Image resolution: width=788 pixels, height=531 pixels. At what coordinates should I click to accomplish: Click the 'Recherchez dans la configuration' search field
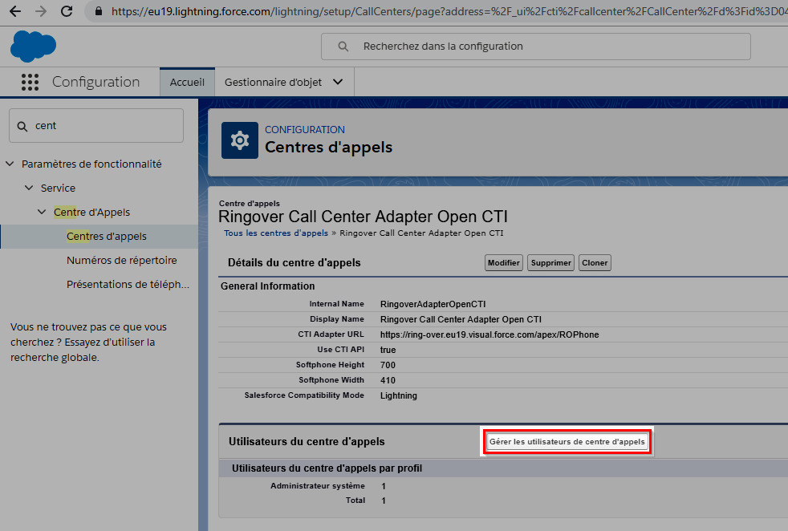click(x=536, y=47)
